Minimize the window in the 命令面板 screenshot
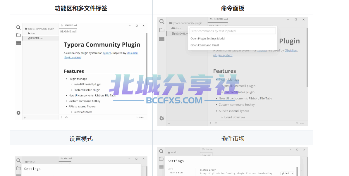 point(288,20)
